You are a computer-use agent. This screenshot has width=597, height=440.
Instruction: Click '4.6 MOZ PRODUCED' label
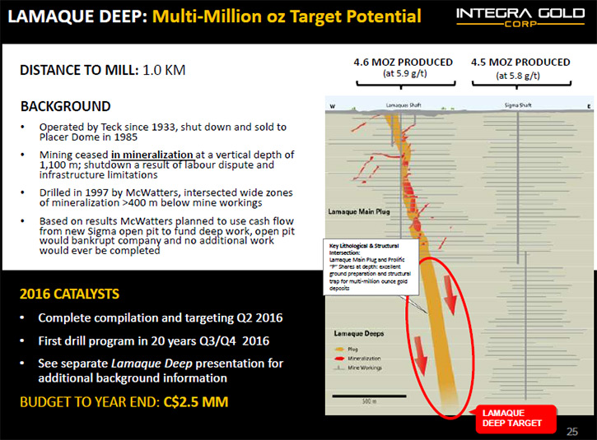coord(403,62)
